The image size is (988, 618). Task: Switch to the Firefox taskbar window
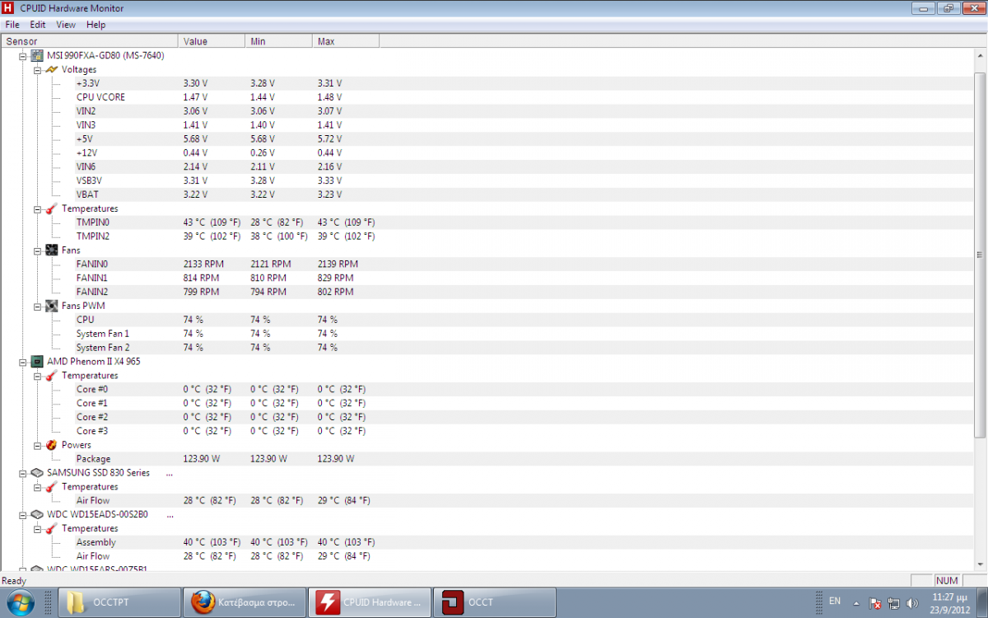tap(245, 602)
